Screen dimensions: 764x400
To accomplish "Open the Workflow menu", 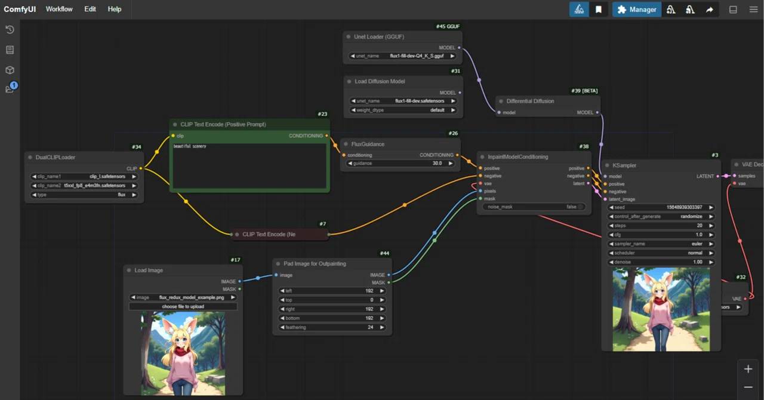I will click(x=59, y=9).
